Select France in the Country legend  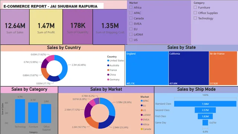point(112,70)
